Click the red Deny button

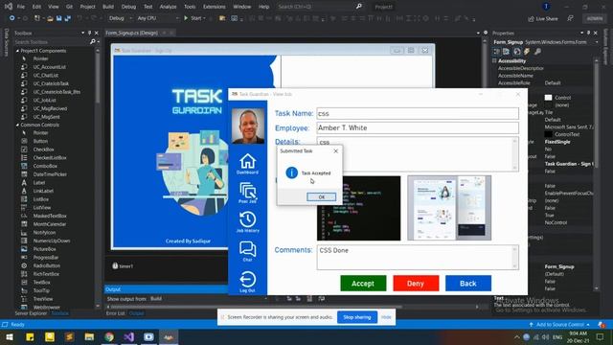(x=416, y=284)
